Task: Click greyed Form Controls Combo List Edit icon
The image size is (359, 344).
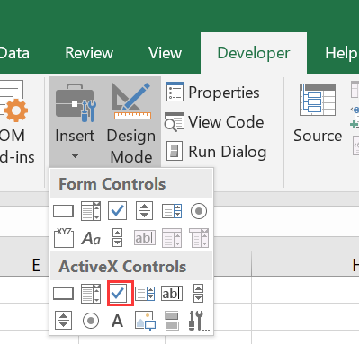Action: click(x=172, y=238)
